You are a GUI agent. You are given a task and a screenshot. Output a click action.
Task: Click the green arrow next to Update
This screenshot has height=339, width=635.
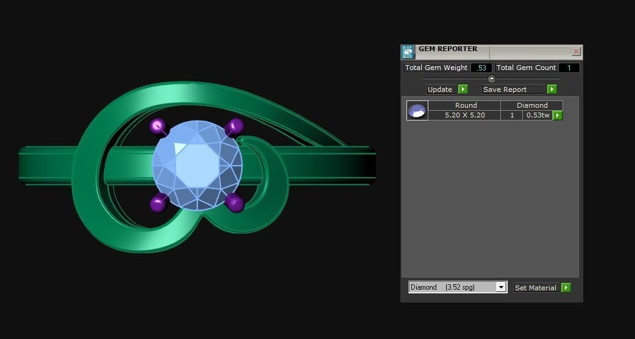463,89
